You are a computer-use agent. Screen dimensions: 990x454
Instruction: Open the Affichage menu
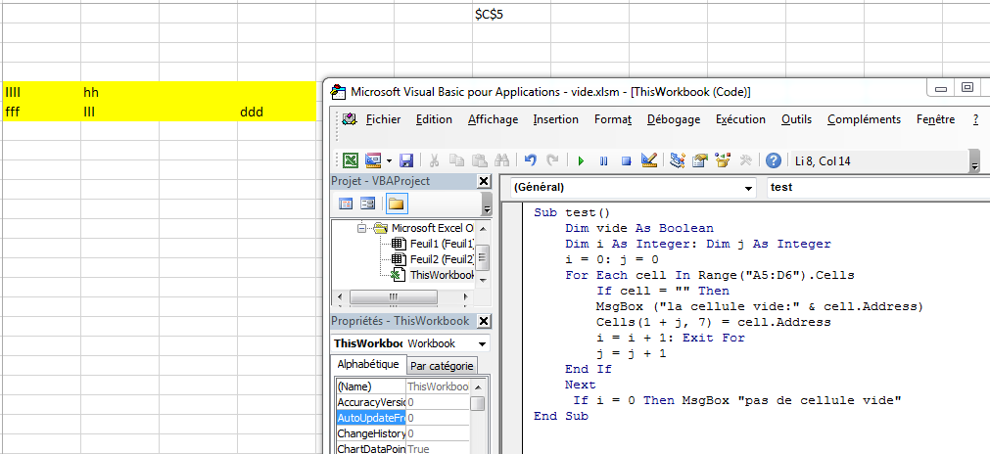click(493, 119)
